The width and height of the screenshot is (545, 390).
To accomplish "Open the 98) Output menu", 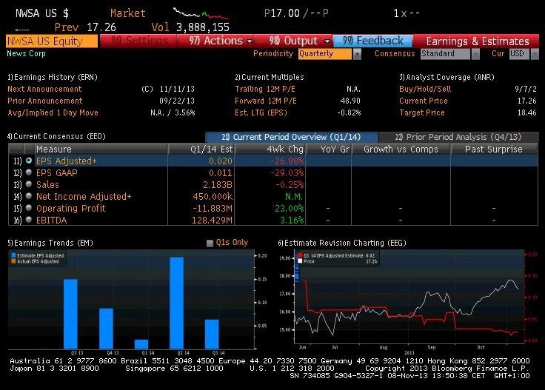I will pyautogui.click(x=294, y=41).
